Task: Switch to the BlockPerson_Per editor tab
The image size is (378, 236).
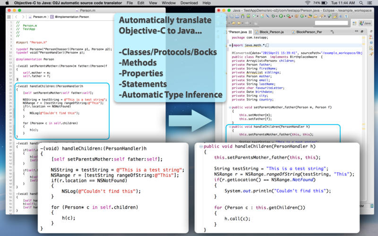Action: coord(308,32)
